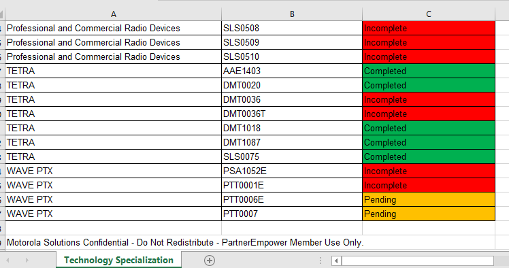Click red Incomplete cell for DMT0036T

429,114
